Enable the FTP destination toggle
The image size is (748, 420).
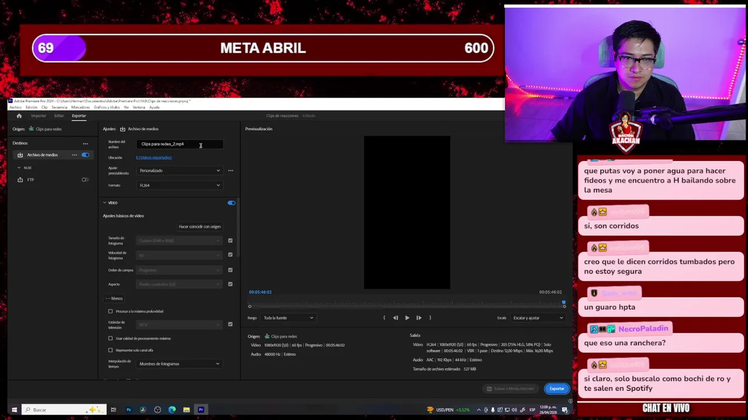85,180
